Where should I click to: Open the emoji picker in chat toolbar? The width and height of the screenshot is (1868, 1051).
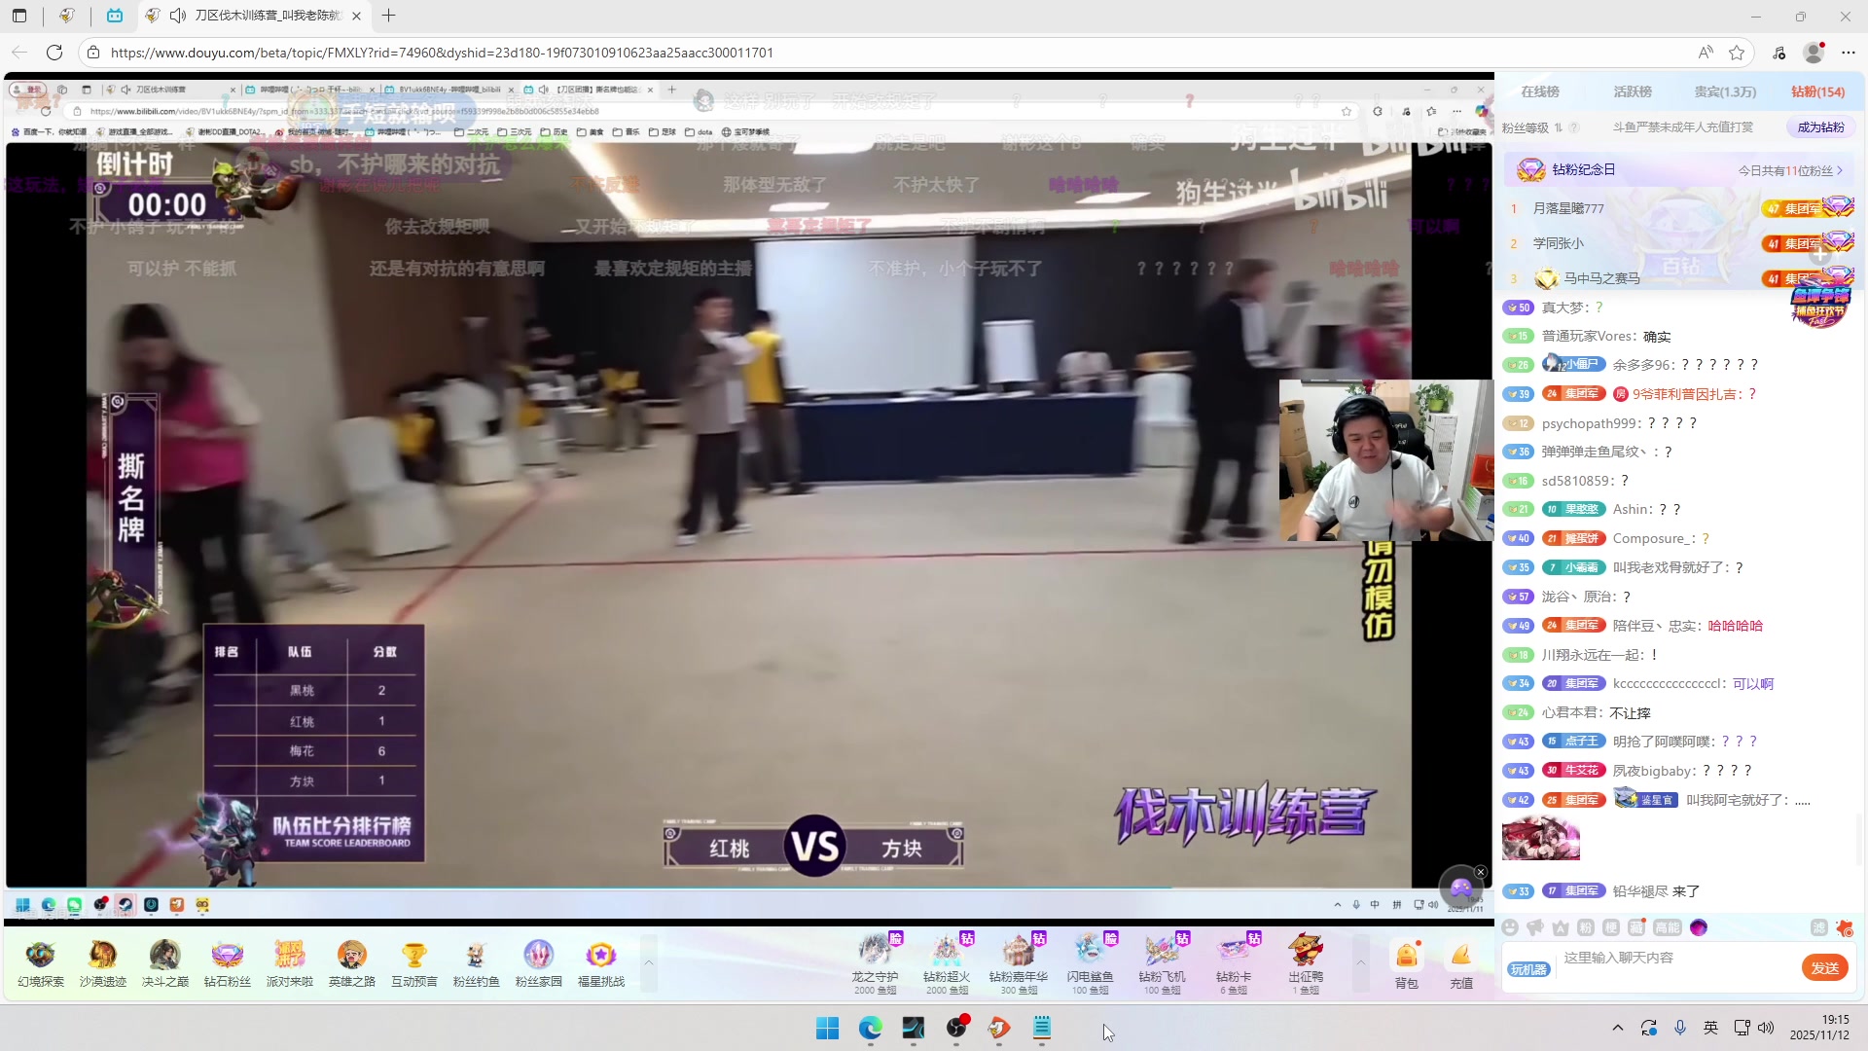click(x=1510, y=927)
